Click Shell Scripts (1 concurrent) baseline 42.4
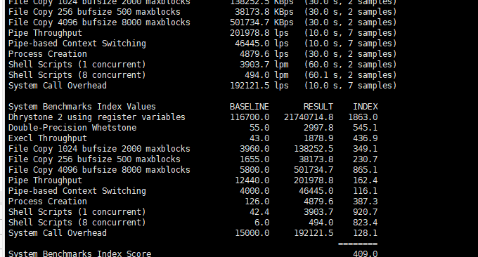Viewport: 478px width, 257px height. [259, 212]
